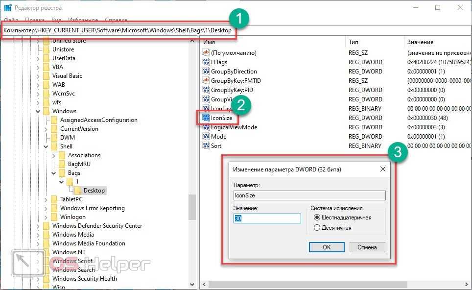Image resolution: width=472 pixels, height=290 pixels.
Task: Expand the Associations tree node
Action: coord(53,156)
